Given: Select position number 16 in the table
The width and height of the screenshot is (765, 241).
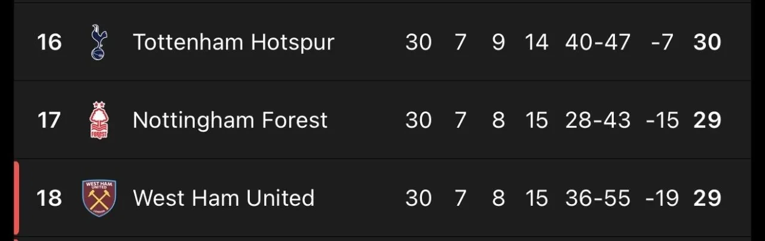Looking at the screenshot, I should click(x=49, y=42).
